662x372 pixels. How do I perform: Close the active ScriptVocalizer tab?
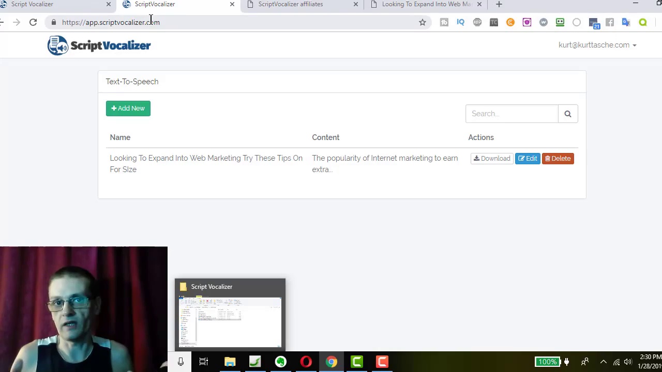(x=232, y=4)
